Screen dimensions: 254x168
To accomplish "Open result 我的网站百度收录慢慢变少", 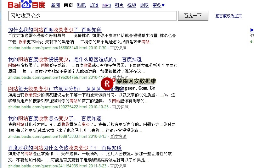I will coord(75,59).
